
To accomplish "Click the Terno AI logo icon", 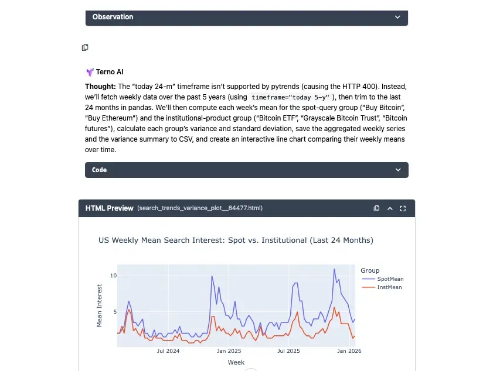I will (90, 73).
